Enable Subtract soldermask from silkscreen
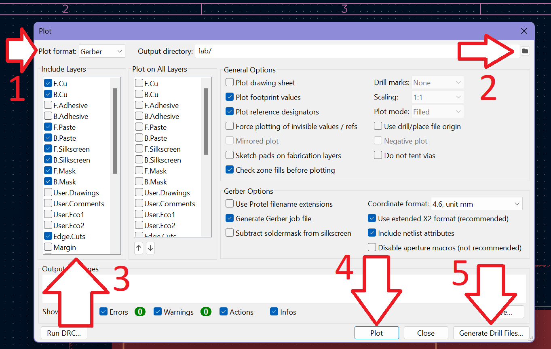Screen dimensions: 551x349 pyautogui.click(x=230, y=233)
